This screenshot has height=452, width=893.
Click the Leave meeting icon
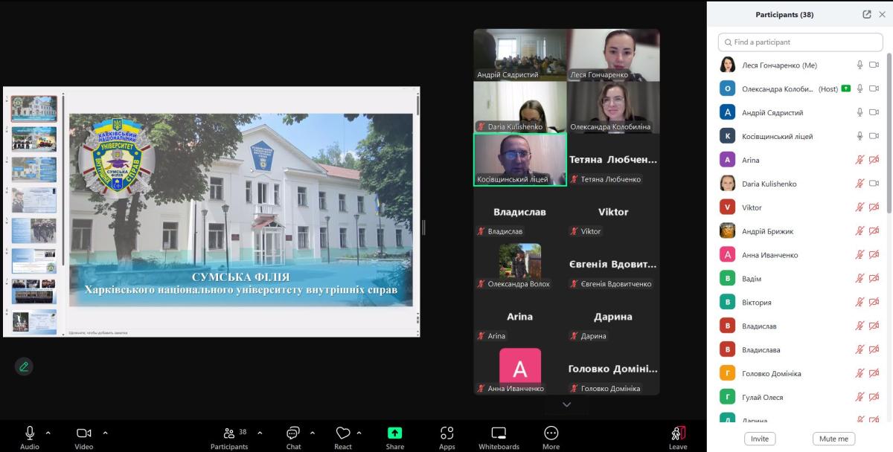click(678, 433)
